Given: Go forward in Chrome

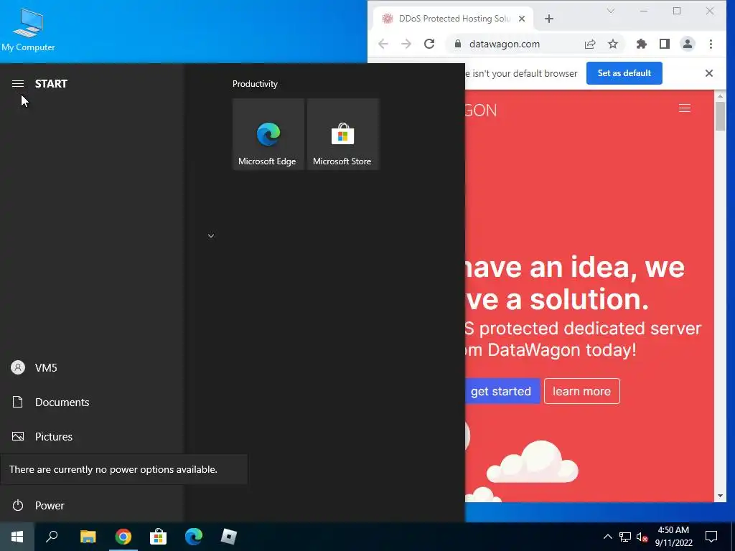Looking at the screenshot, I should pyautogui.click(x=406, y=44).
